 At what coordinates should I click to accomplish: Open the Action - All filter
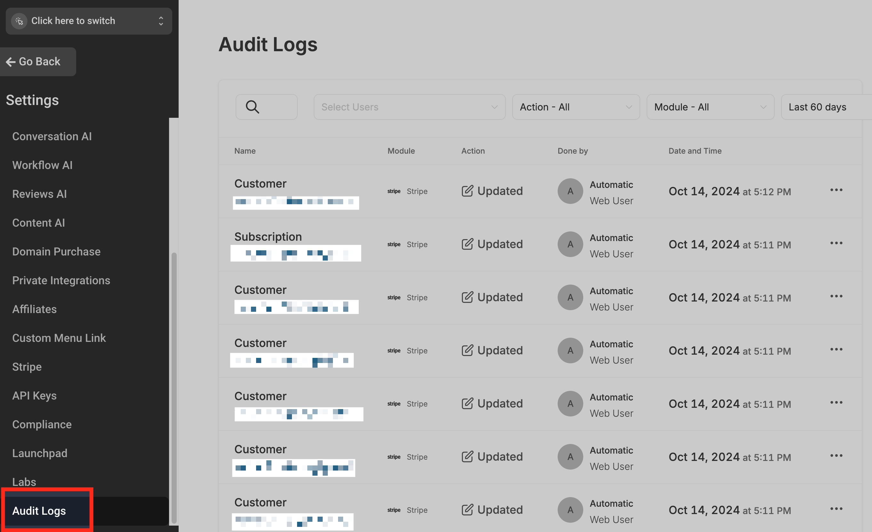coord(576,107)
